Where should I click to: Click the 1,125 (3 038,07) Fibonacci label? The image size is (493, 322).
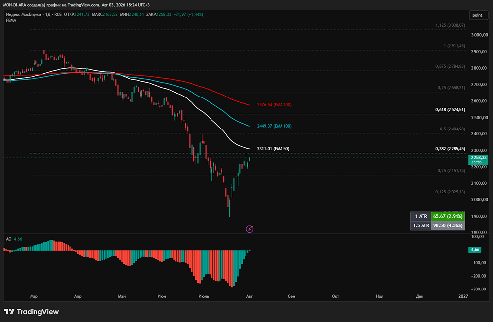450,25
